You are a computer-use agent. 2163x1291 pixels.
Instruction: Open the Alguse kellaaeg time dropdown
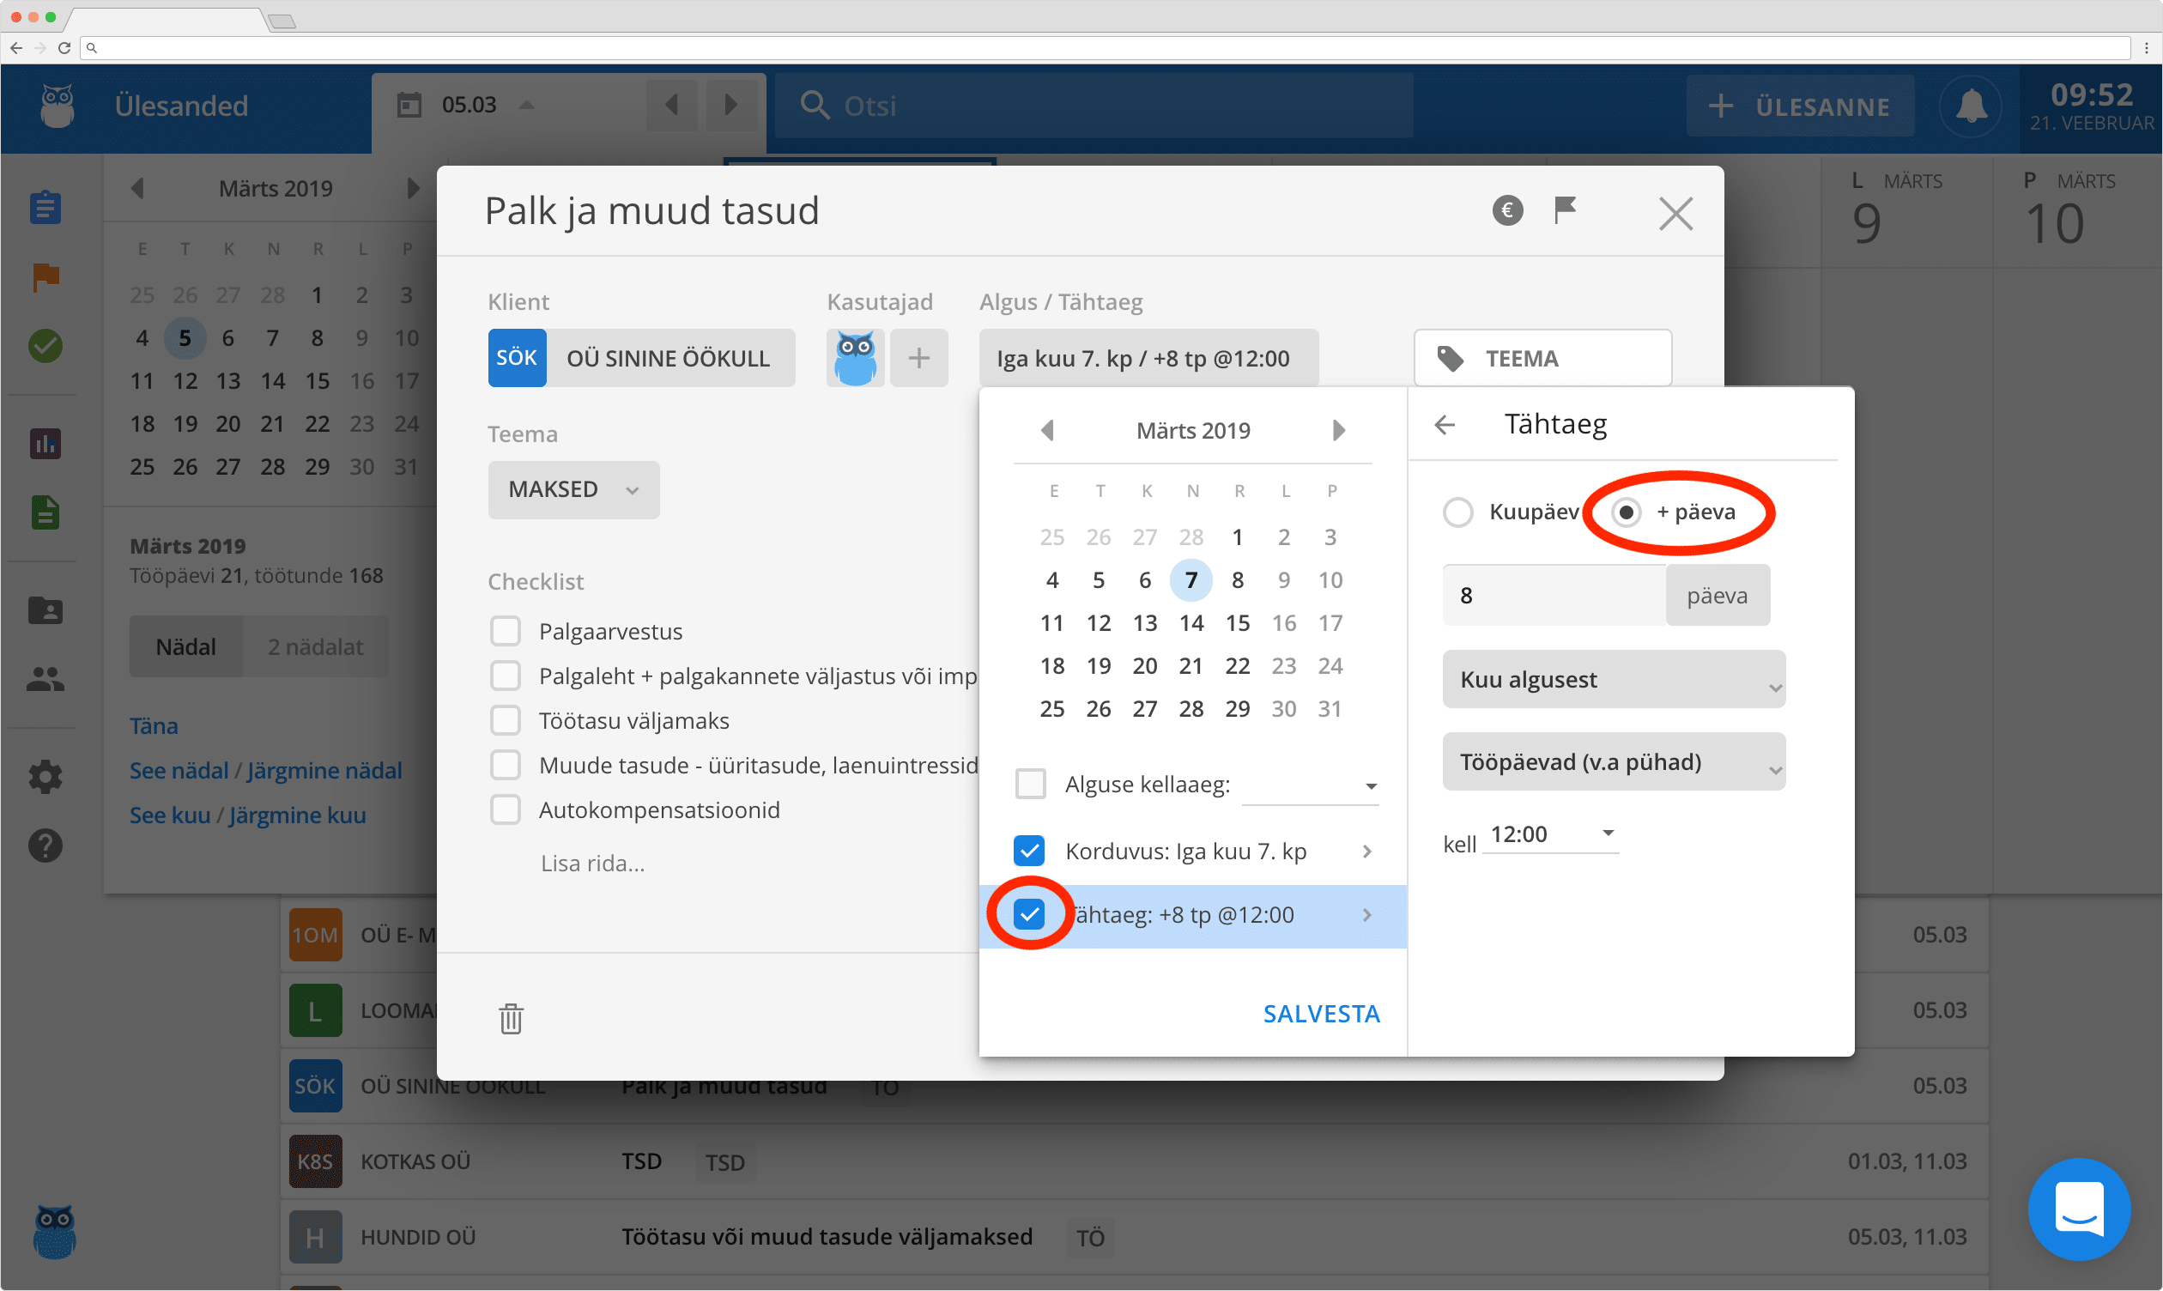pos(1310,785)
